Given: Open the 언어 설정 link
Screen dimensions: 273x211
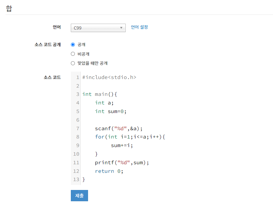Looking at the screenshot, I should click(x=139, y=27).
